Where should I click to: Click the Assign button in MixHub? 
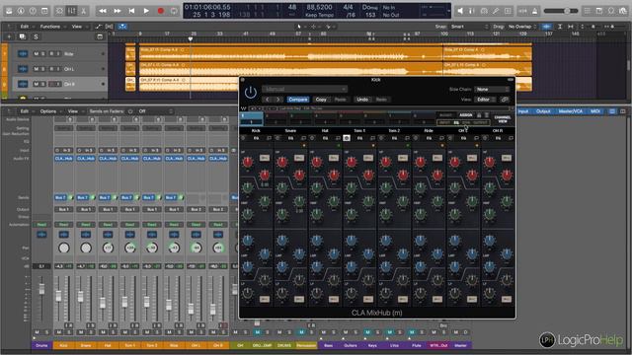point(465,115)
